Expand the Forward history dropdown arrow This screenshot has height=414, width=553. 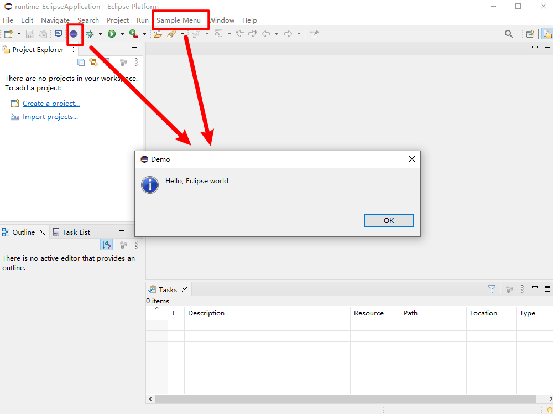click(299, 34)
